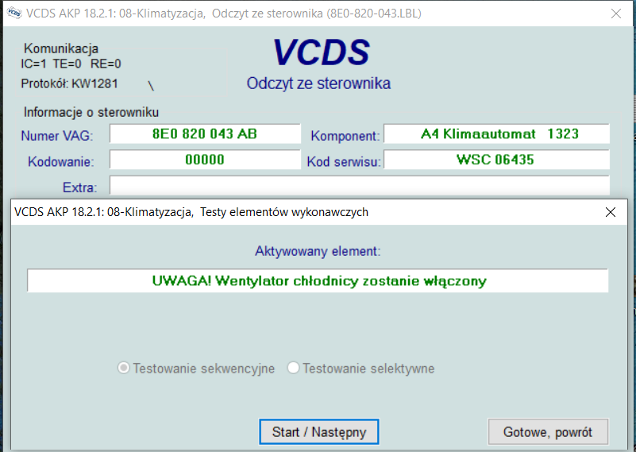Click the Komponent field A4 Klimaautomat 1323

point(496,134)
